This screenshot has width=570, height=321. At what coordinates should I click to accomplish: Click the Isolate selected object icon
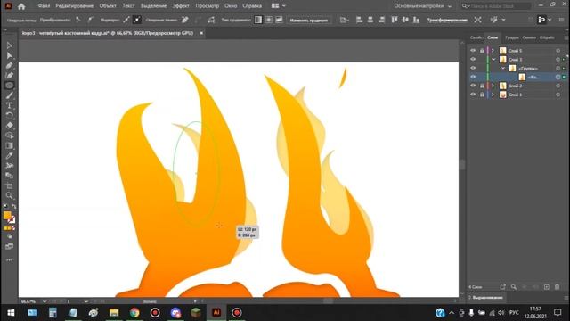477,20
